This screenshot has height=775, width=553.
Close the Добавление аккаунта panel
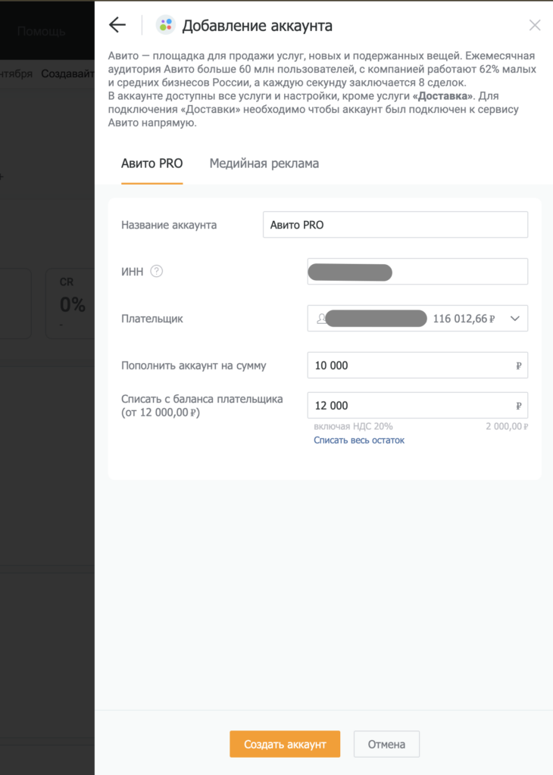coord(535,25)
